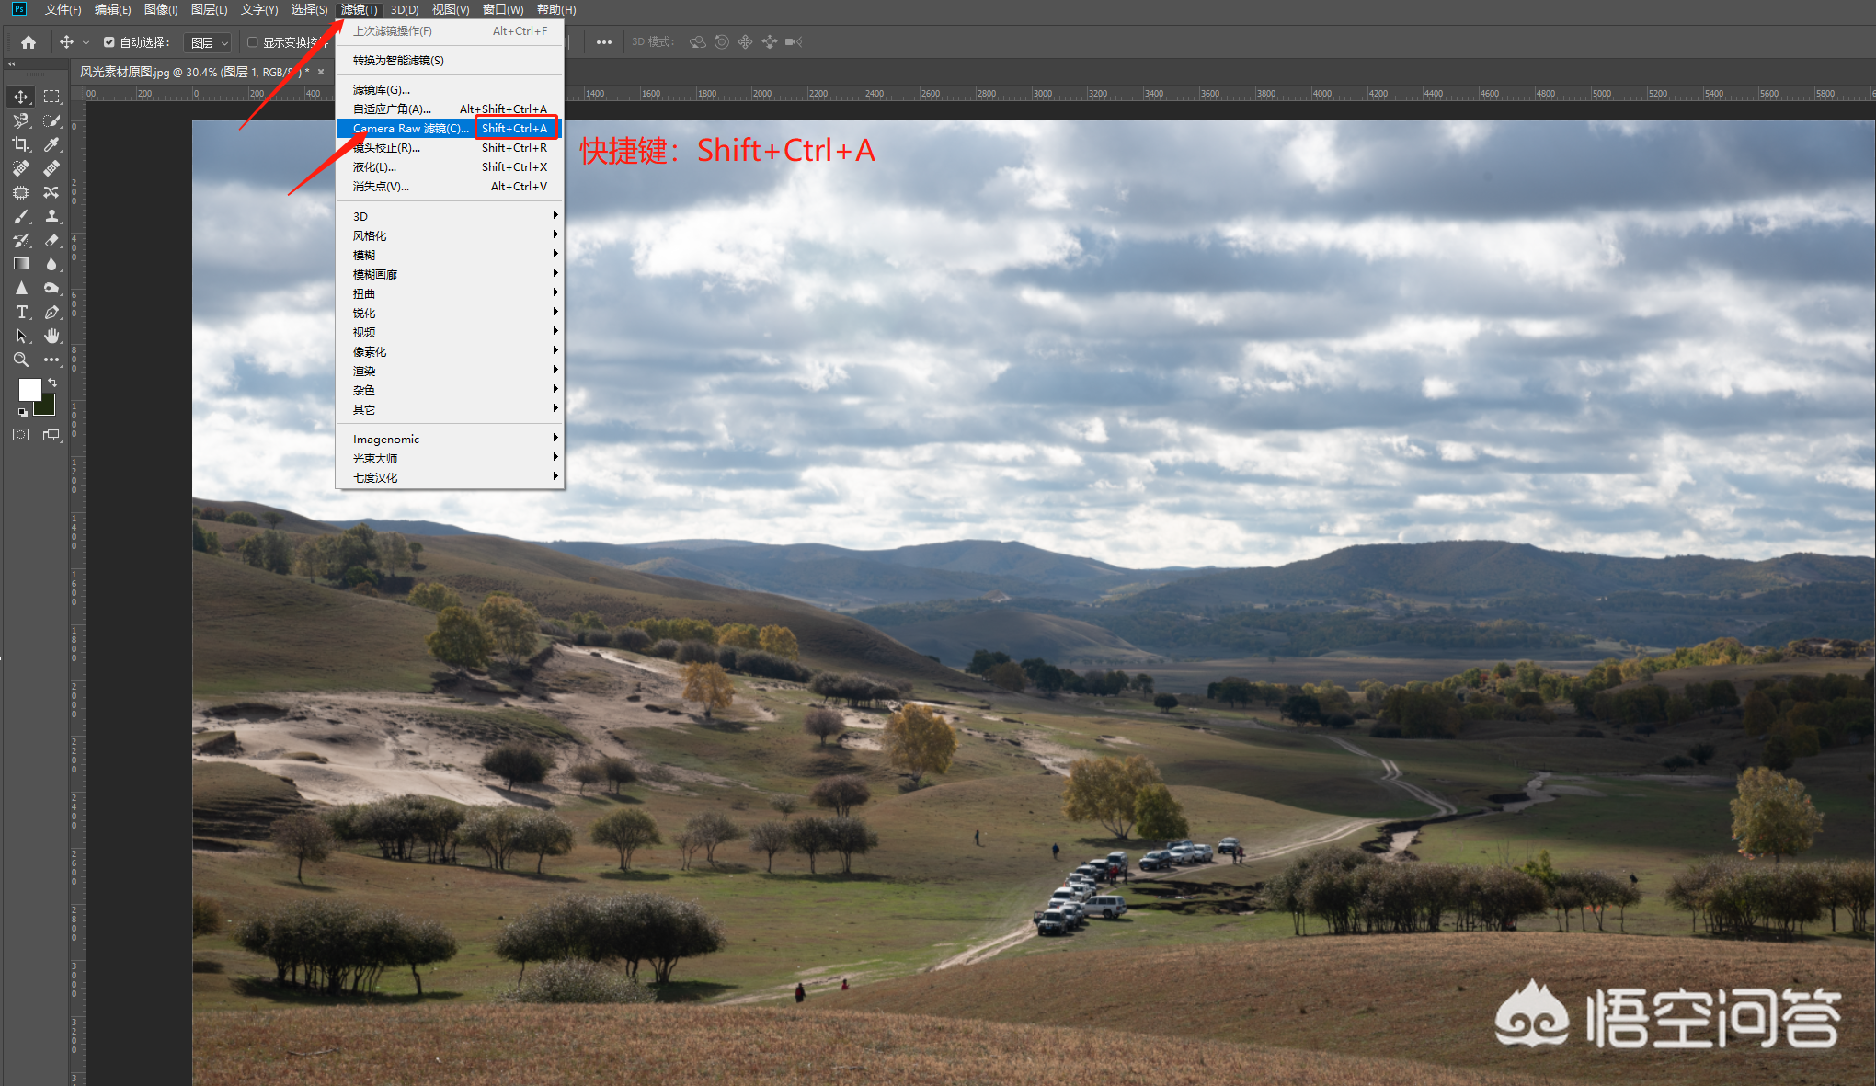Screen dimensions: 1876x1086
Task: Select the Zoom magnifier tool
Action: [20, 360]
